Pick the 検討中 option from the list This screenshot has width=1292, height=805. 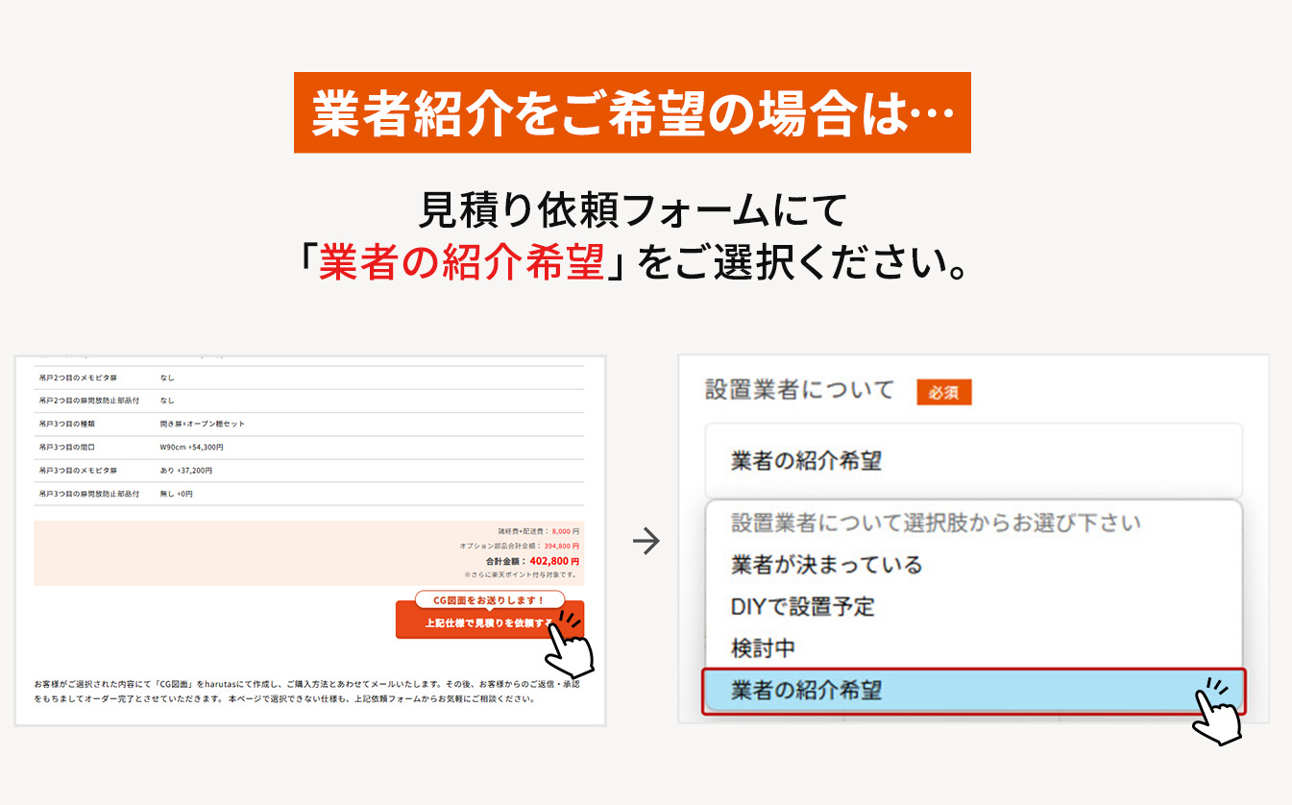coord(763,648)
